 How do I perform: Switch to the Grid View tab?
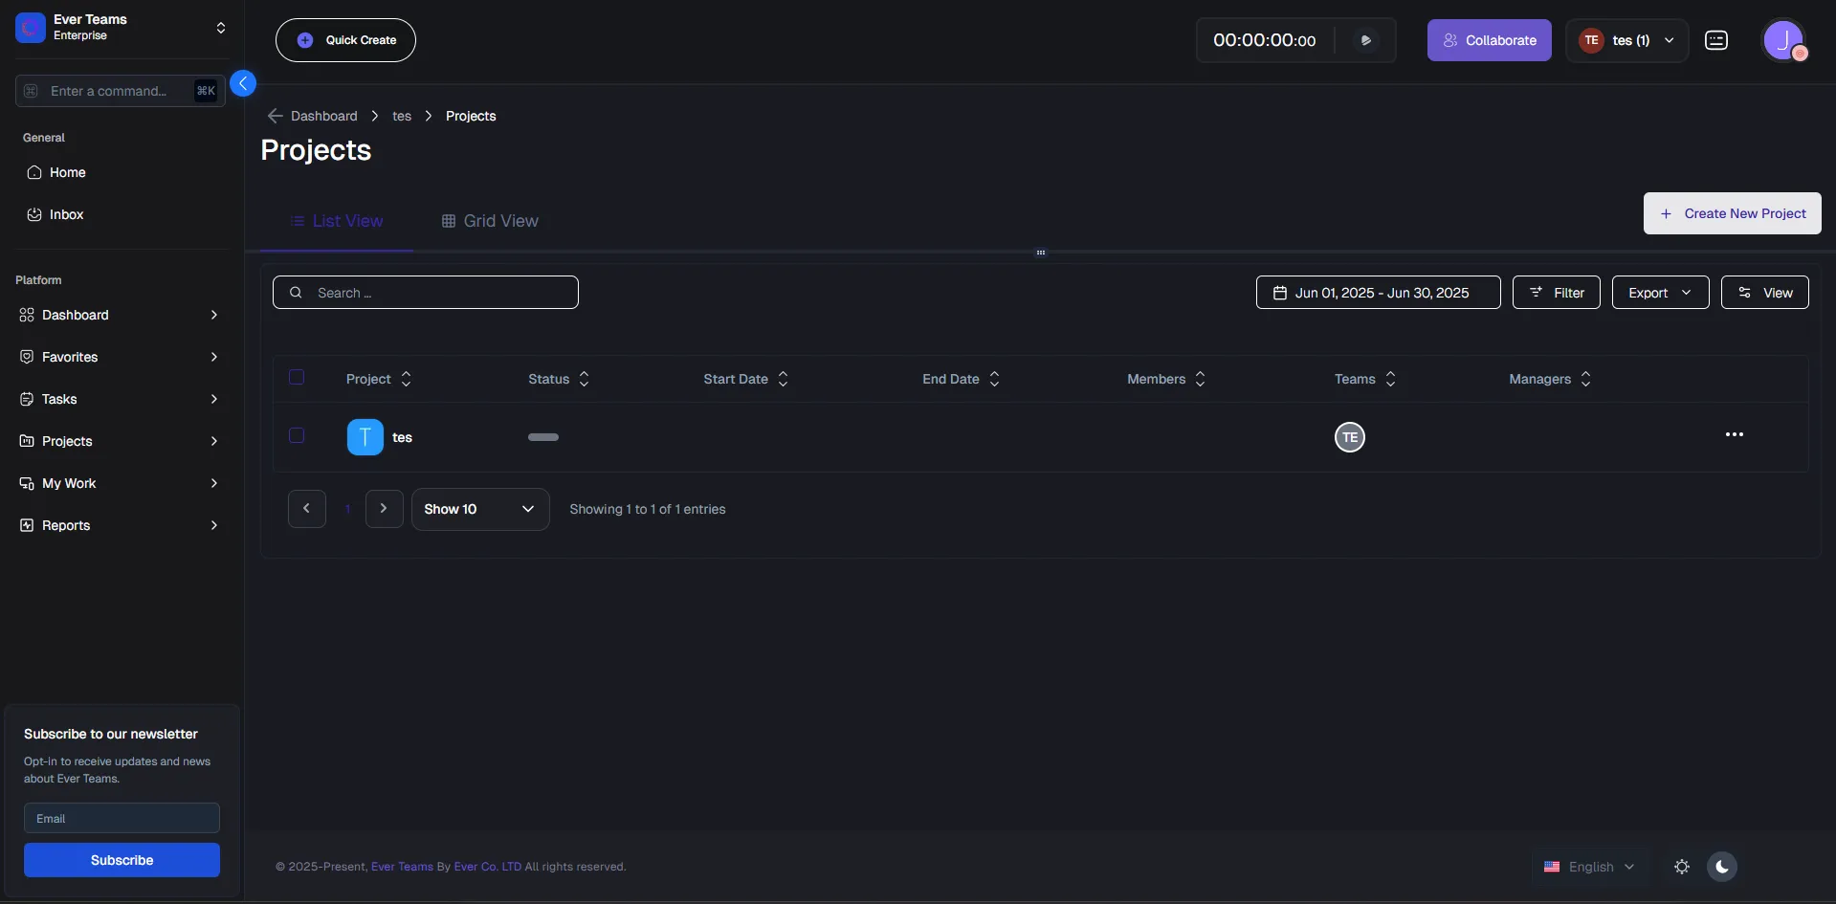tap(490, 221)
